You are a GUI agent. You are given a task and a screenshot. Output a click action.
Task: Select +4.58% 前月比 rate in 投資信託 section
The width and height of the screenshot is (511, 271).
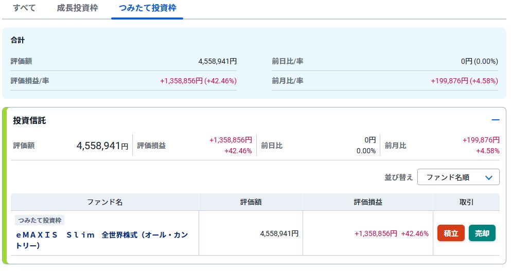pyautogui.click(x=487, y=151)
